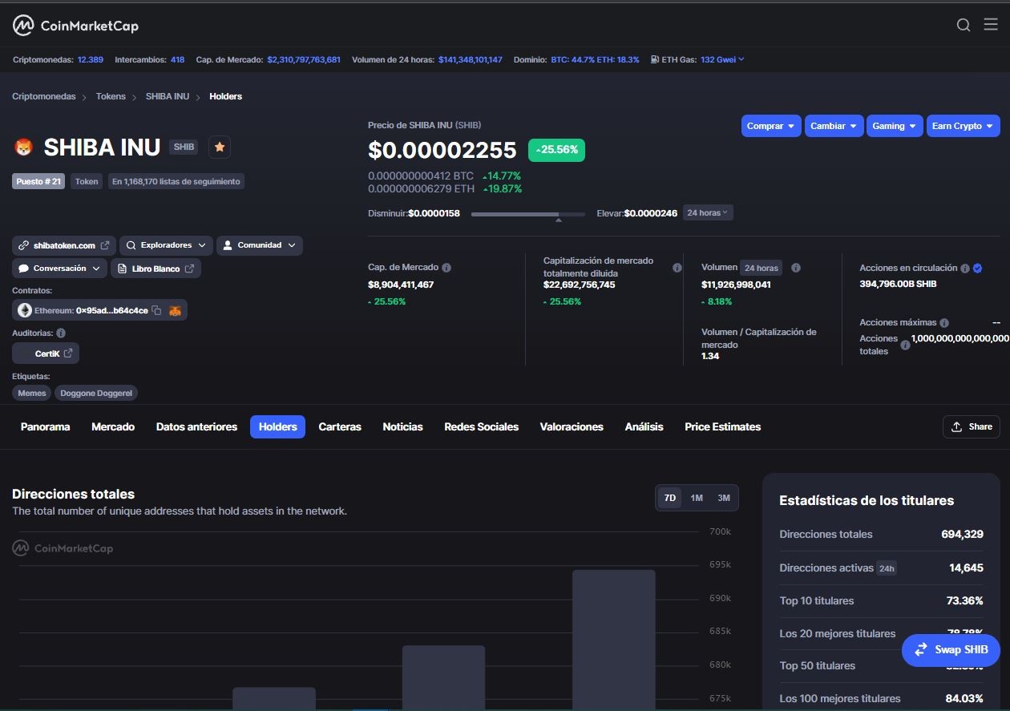
Task: Click the price low-high range slider bar
Action: [528, 214]
